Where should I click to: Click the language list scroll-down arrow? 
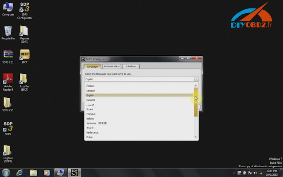coord(195,137)
